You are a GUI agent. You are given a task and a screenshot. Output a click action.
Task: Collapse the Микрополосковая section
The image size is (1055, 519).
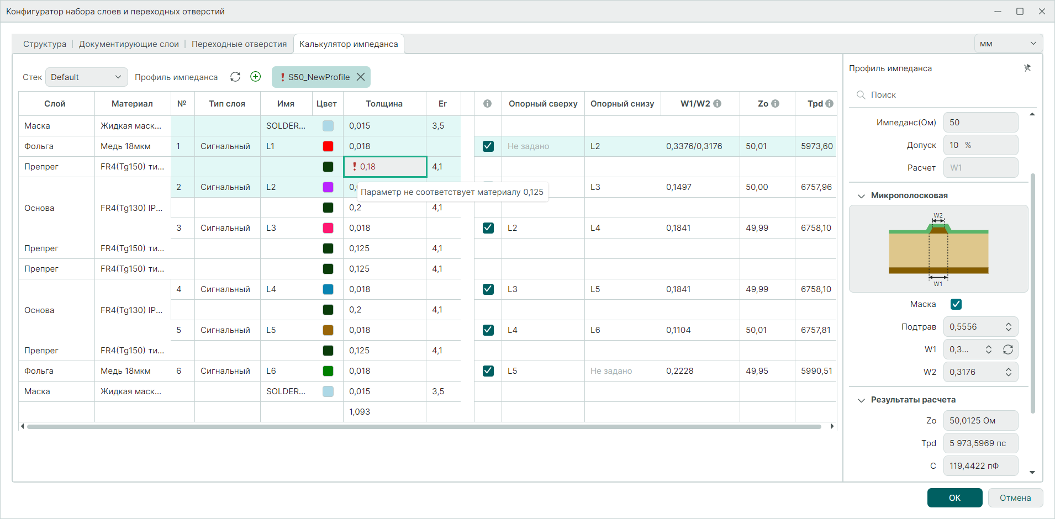pyautogui.click(x=861, y=196)
